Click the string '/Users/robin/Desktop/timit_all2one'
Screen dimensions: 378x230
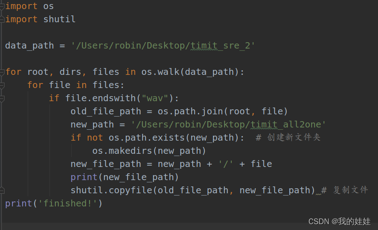(228, 125)
